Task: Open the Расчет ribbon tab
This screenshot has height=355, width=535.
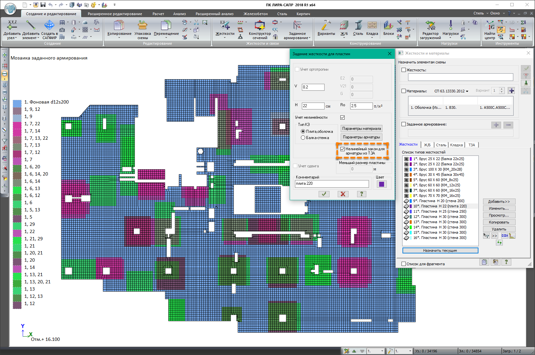Action: [x=158, y=14]
